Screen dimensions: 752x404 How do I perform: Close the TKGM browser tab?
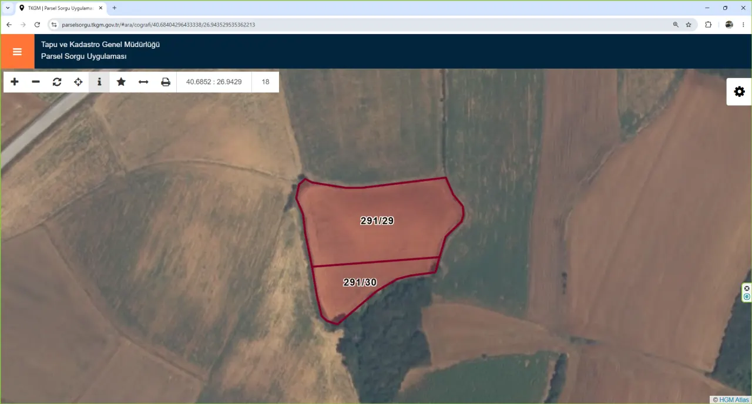tap(100, 8)
